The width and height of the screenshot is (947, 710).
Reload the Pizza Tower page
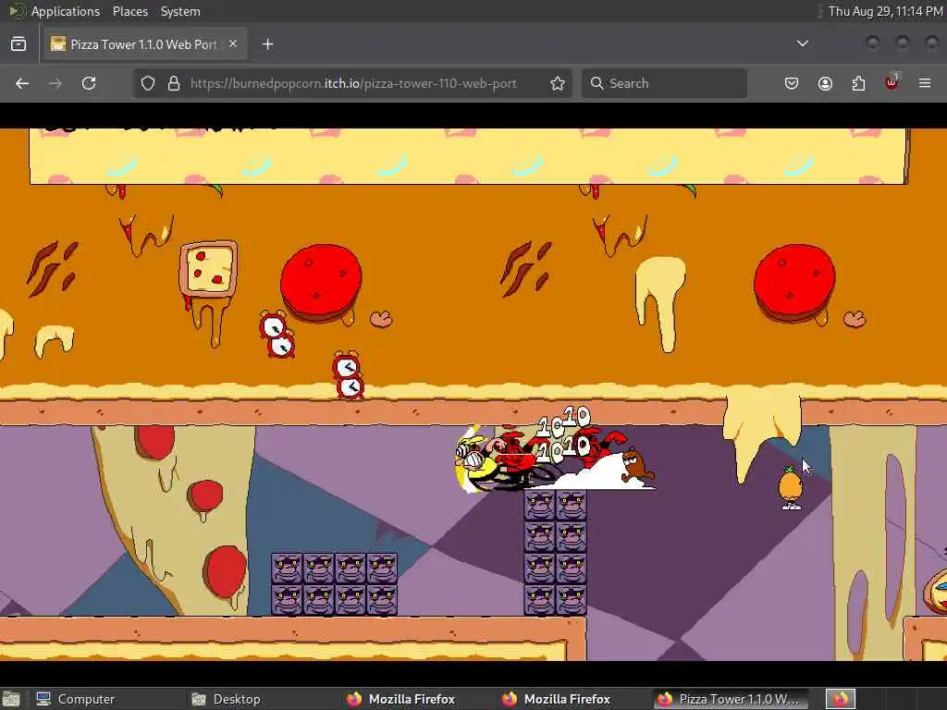89,83
